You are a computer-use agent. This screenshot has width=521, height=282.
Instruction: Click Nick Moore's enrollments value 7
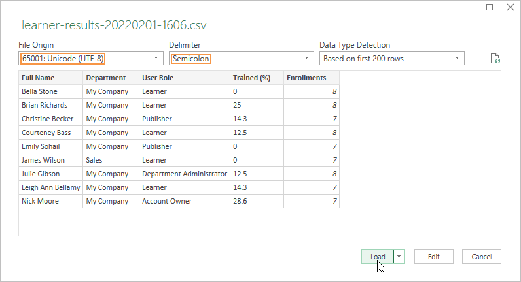312,201
